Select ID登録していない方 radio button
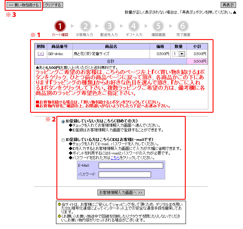The height and width of the screenshot is (229, 243). [63, 121]
